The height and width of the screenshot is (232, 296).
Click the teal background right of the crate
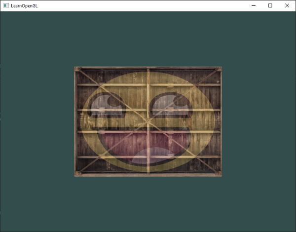(259, 121)
